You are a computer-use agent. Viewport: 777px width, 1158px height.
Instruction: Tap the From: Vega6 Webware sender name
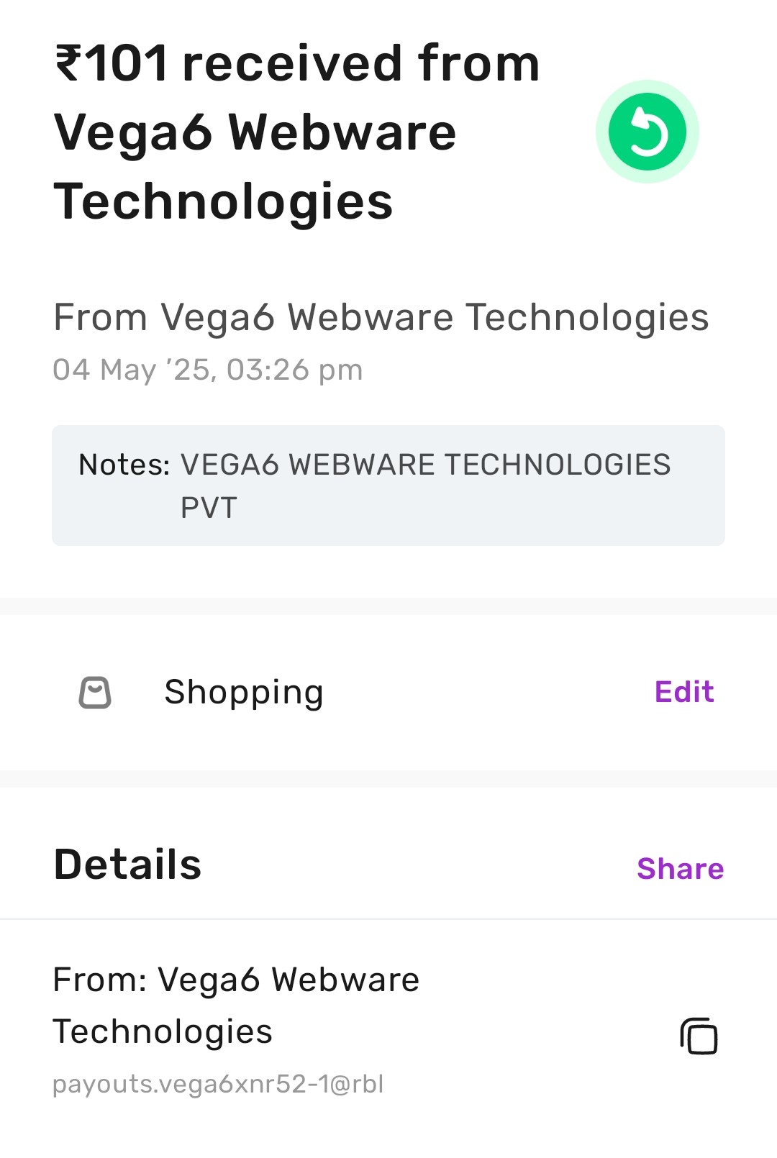[236, 980]
